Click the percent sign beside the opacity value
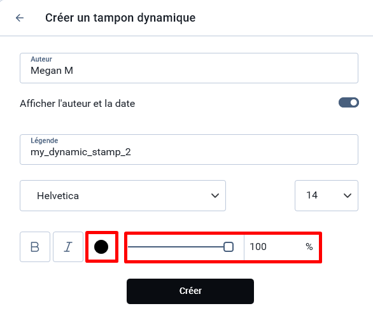This screenshot has height=320, width=373. point(309,247)
